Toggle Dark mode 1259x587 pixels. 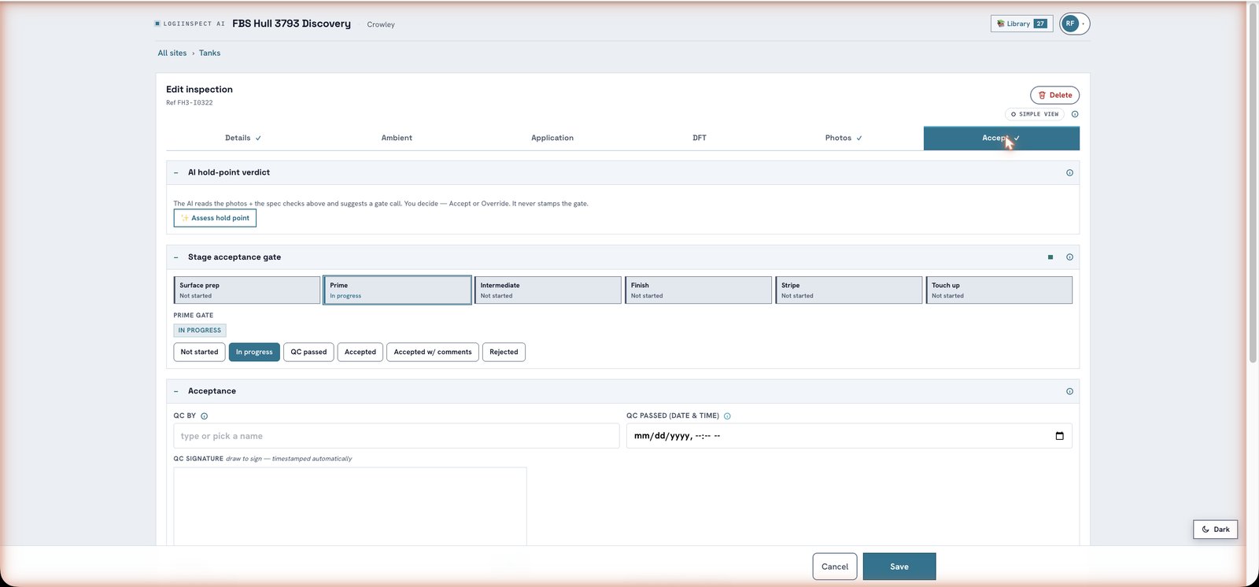[1216, 530]
